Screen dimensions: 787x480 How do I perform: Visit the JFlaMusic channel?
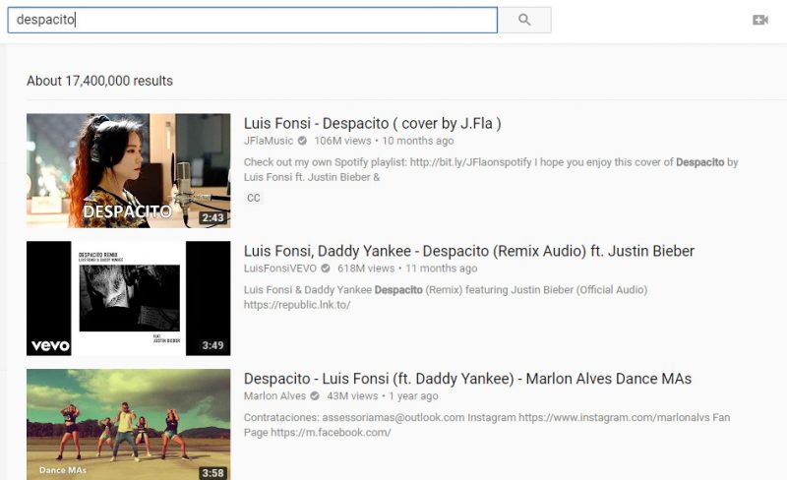(x=269, y=141)
